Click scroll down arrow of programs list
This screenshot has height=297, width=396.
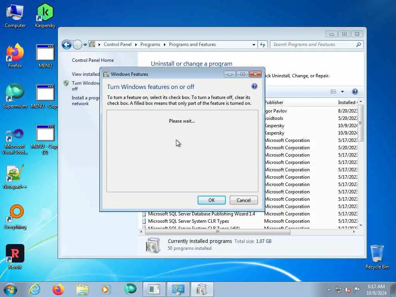pos(361,225)
